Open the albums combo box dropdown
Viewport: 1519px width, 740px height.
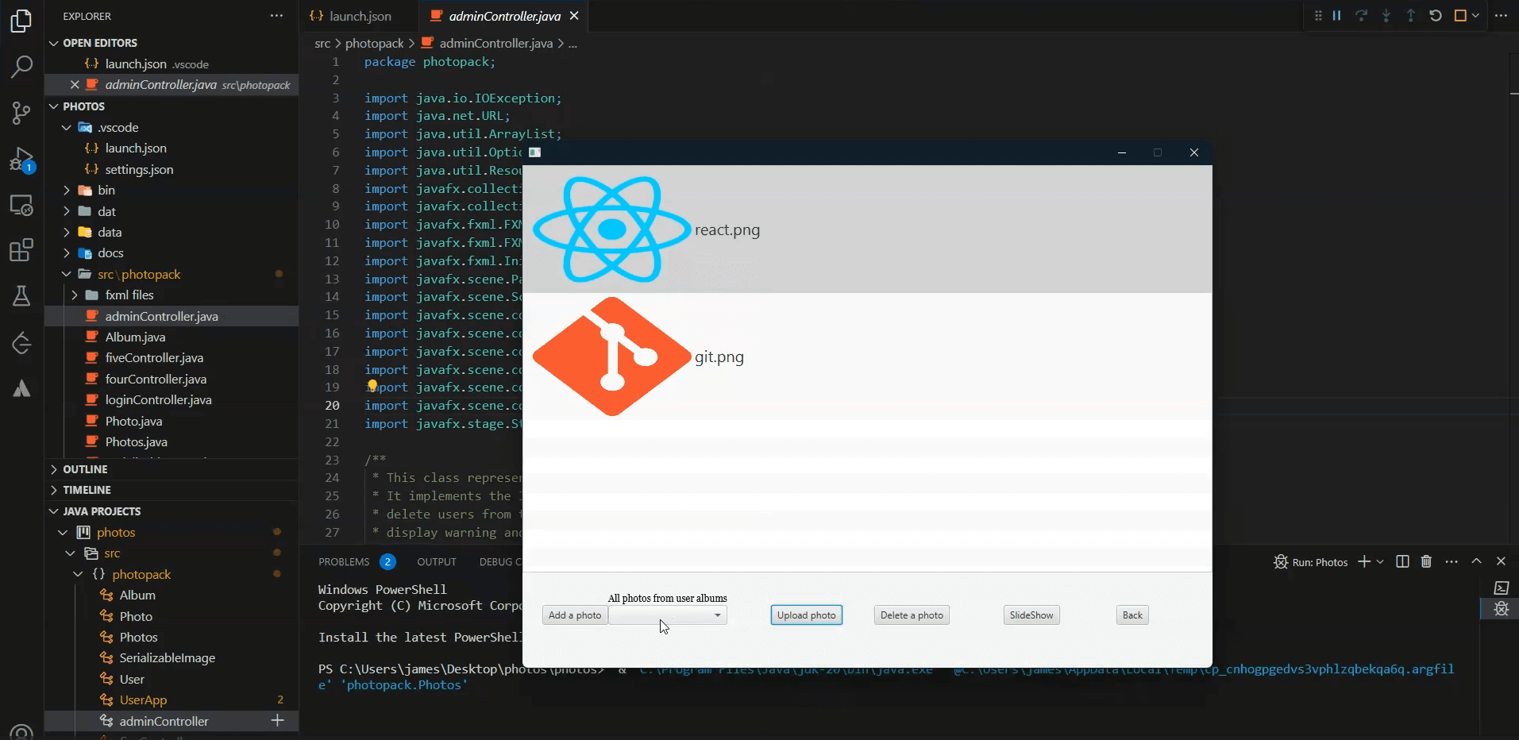point(717,615)
